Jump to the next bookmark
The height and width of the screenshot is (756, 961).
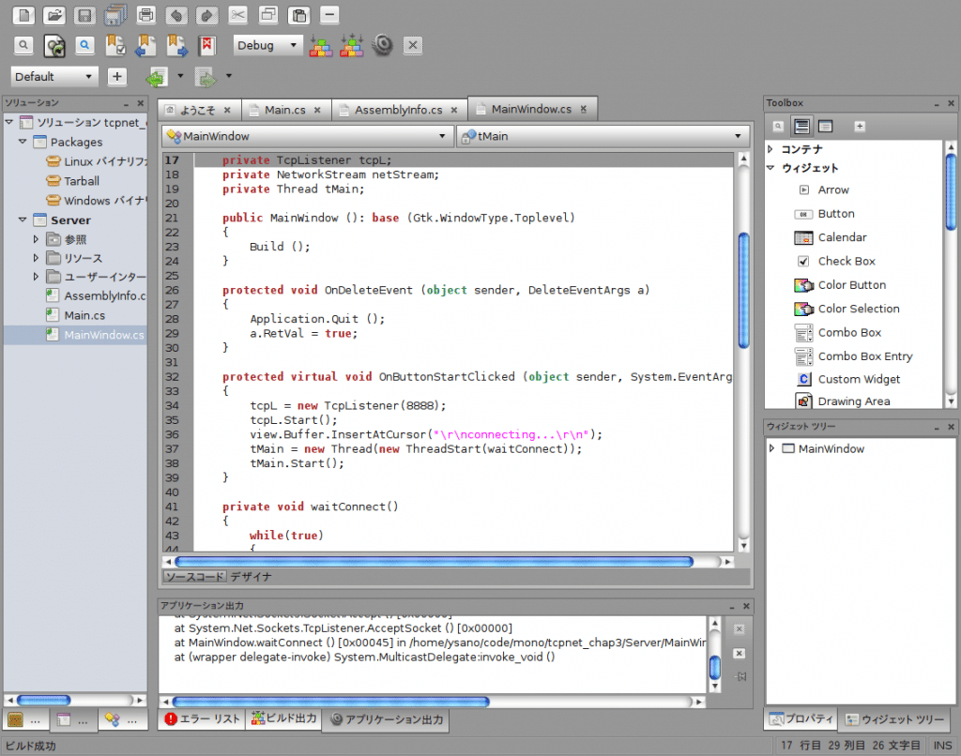(x=176, y=45)
